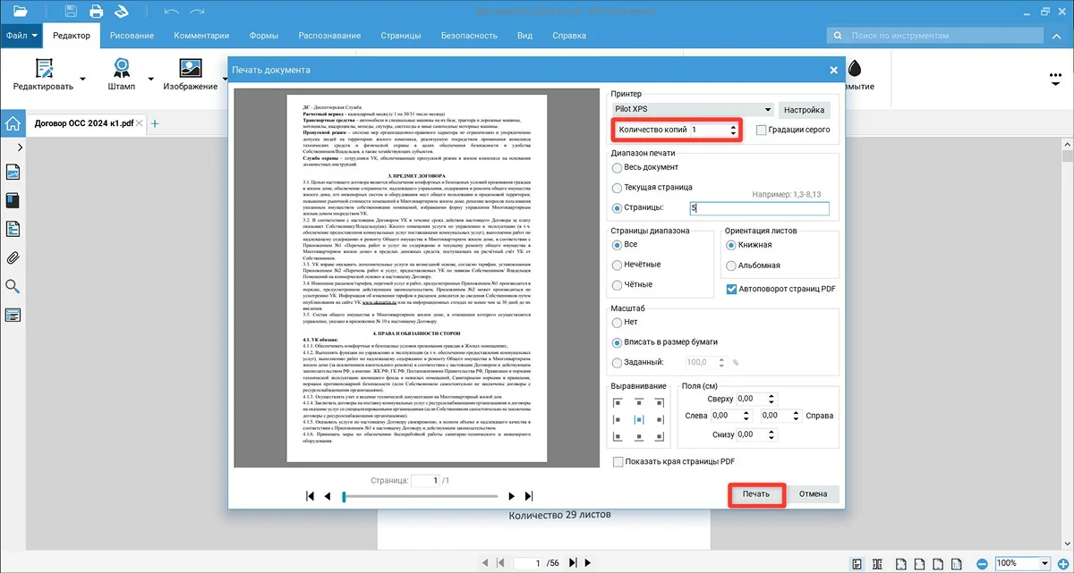Select center alignment icon

(x=639, y=420)
